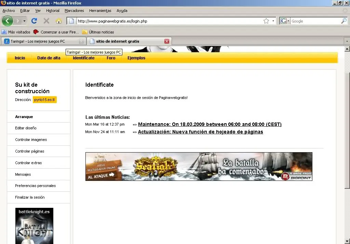Click in the address bar URL field
The image size is (350, 244).
pyautogui.click(x=167, y=21)
